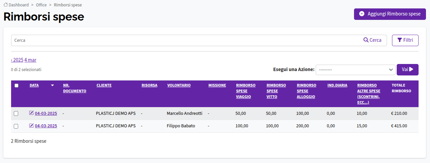Sort by VOLONTARIO column header
The image size is (430, 163).
[179, 86]
